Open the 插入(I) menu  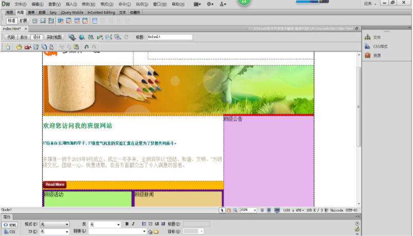click(71, 4)
